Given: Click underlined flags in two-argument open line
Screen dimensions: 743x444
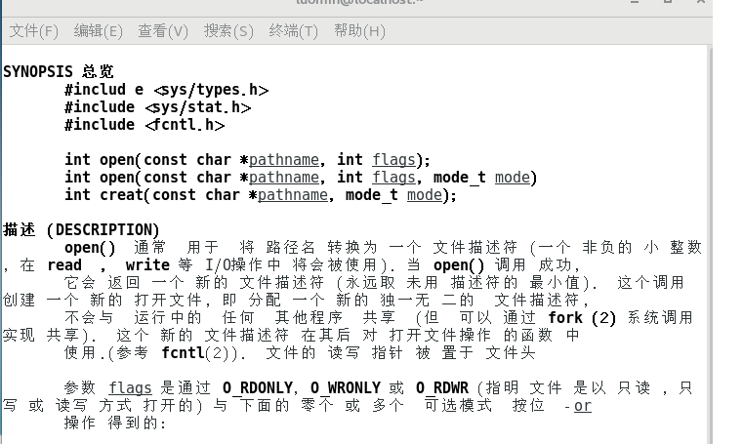Looking at the screenshot, I should [x=393, y=160].
